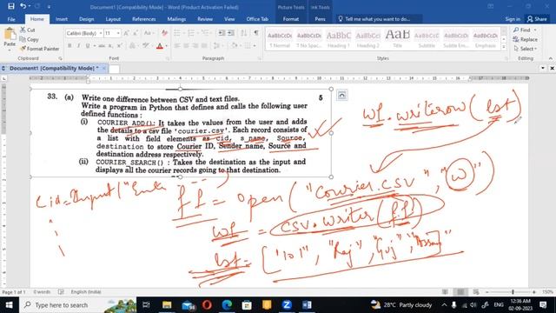The height and width of the screenshot is (313, 556).
Task: Grow the font size
Action: [126, 33]
